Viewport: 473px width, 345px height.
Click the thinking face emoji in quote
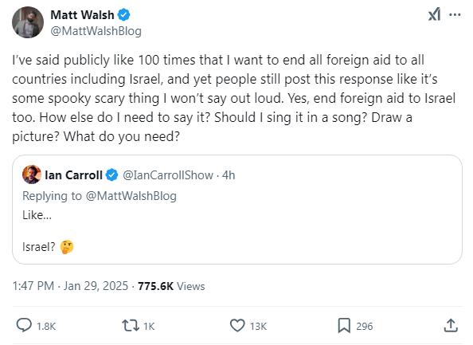point(67,247)
